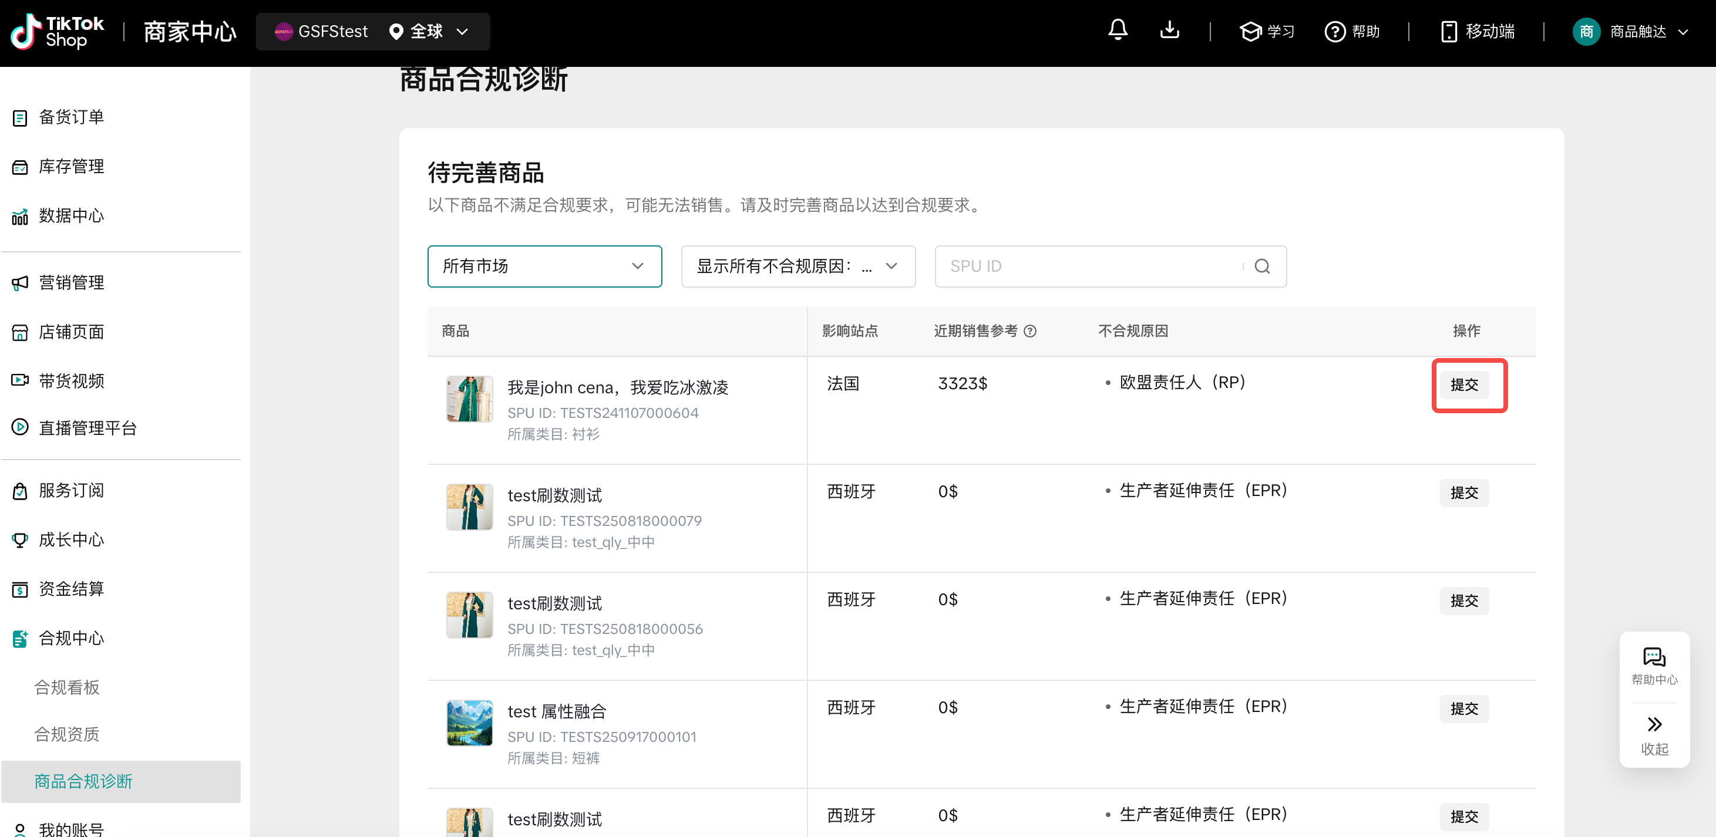Image resolution: width=1716 pixels, height=837 pixels.
Task: Go to 数据中心 in sidebar
Action: click(x=71, y=216)
